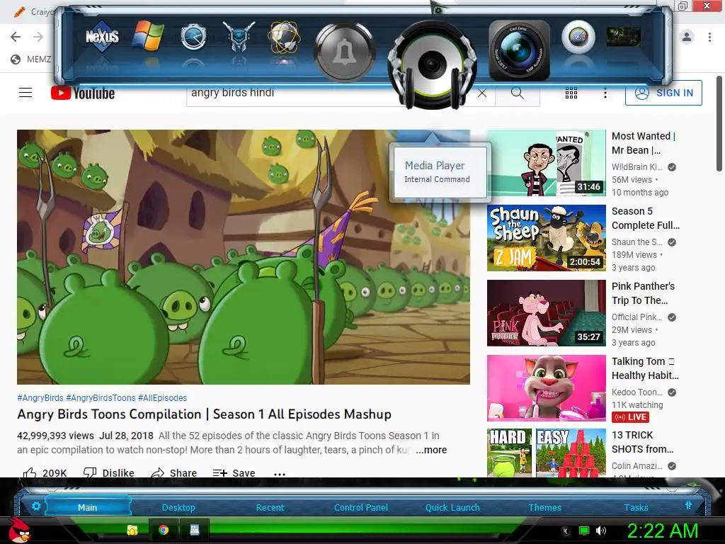Click the Dislike button
Screen dimensions: 725x544
point(108,472)
